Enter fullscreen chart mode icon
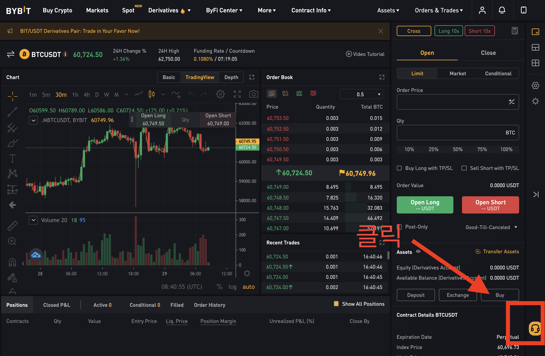 (237, 94)
